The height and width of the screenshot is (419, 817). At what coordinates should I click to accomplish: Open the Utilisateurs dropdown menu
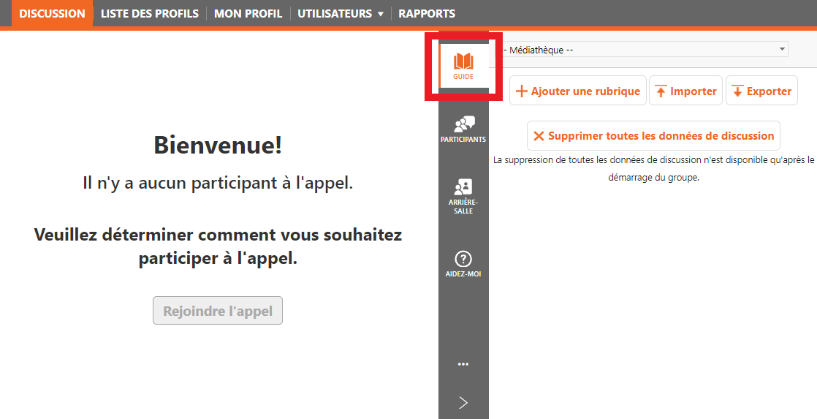(x=341, y=14)
